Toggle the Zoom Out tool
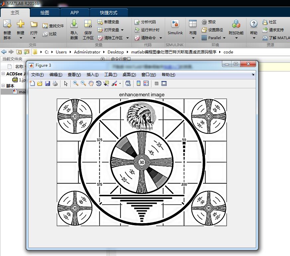The image size is (290, 256). 83,84
